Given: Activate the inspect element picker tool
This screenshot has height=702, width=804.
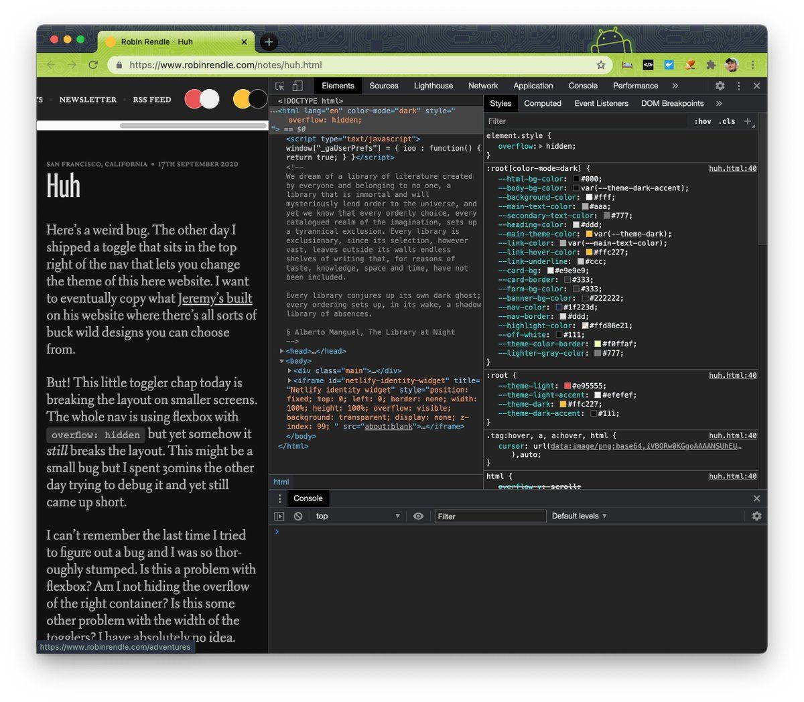Looking at the screenshot, I should click(280, 86).
